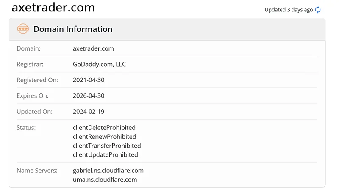This screenshot has width=339, height=191.
Task: Click the Domain Information header
Action: pos(73,29)
